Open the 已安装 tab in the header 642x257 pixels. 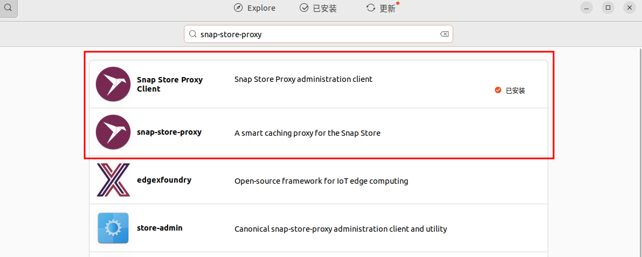(x=319, y=8)
